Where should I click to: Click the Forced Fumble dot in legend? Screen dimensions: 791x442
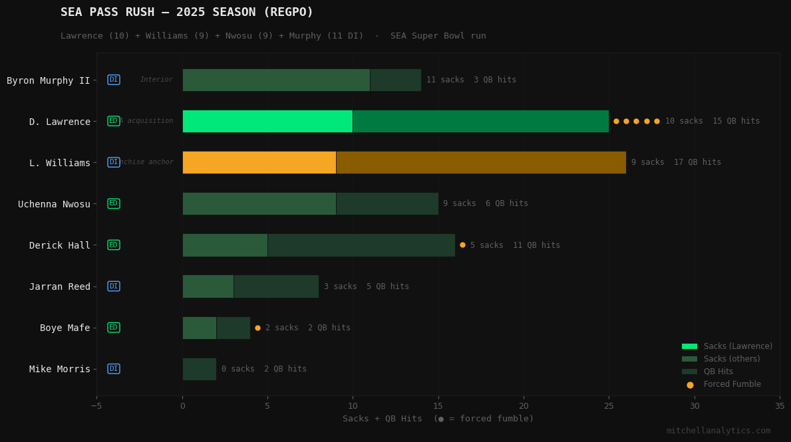690,385
